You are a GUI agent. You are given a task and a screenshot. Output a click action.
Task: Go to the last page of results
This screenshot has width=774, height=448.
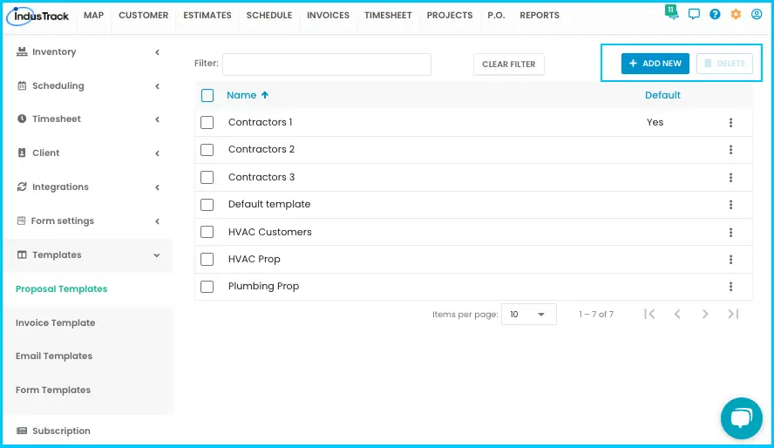[x=733, y=314]
